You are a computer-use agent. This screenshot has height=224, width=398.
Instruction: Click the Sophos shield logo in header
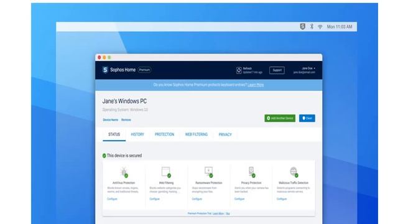click(x=105, y=70)
